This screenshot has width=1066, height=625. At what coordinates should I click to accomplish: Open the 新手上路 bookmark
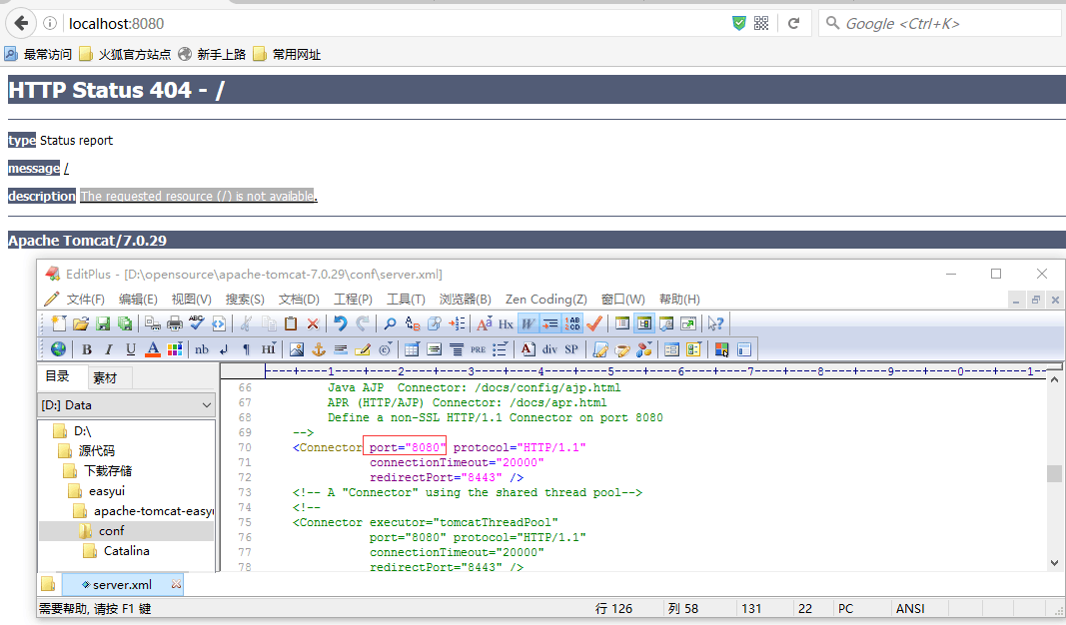point(212,54)
